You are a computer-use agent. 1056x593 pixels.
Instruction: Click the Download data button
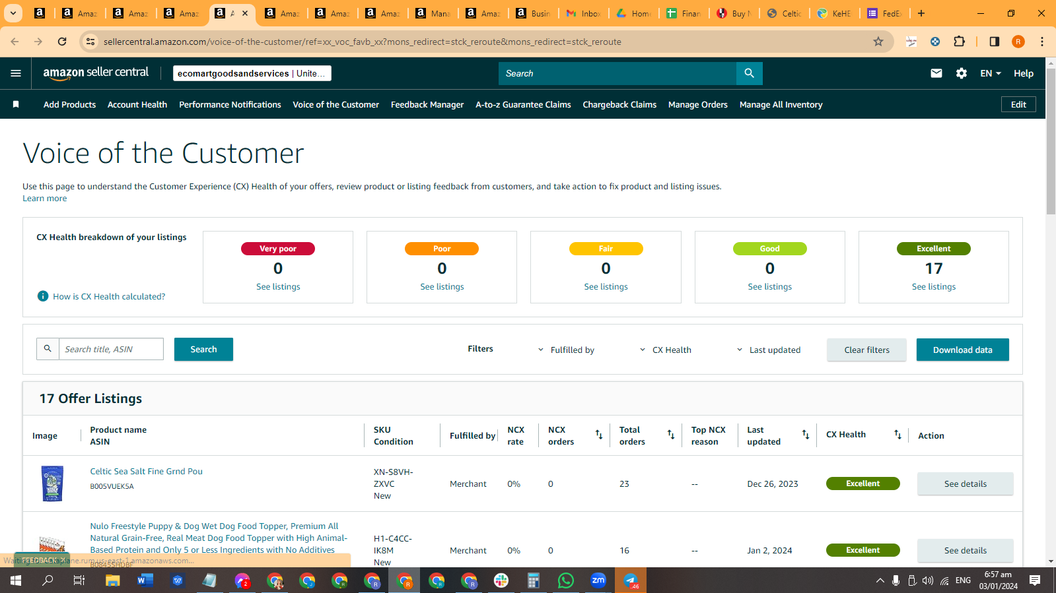coord(962,350)
